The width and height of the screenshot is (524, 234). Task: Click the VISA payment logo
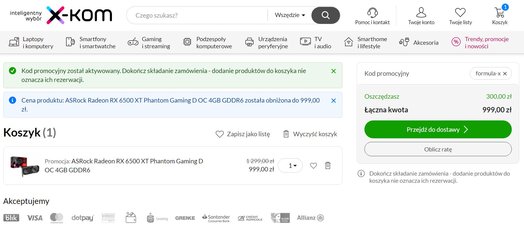pyautogui.click(x=35, y=218)
